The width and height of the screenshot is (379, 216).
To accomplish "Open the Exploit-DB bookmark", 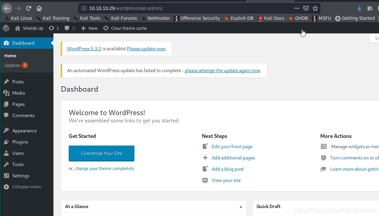I will pyautogui.click(x=239, y=18).
